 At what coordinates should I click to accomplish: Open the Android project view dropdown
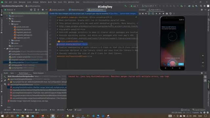[10, 10]
